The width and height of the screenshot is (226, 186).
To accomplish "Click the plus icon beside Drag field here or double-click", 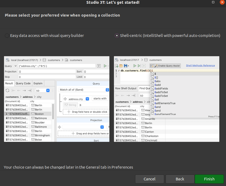I will pyautogui.click(x=69, y=112).
